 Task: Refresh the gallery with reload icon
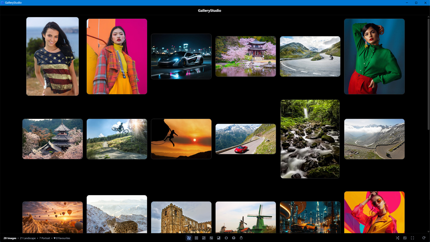pyautogui.click(x=424, y=238)
